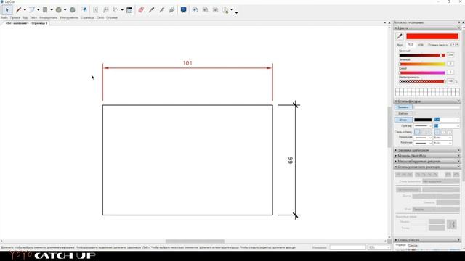The image size is (465, 261).
Task: Click the opacity value input field
Action: [450, 81]
